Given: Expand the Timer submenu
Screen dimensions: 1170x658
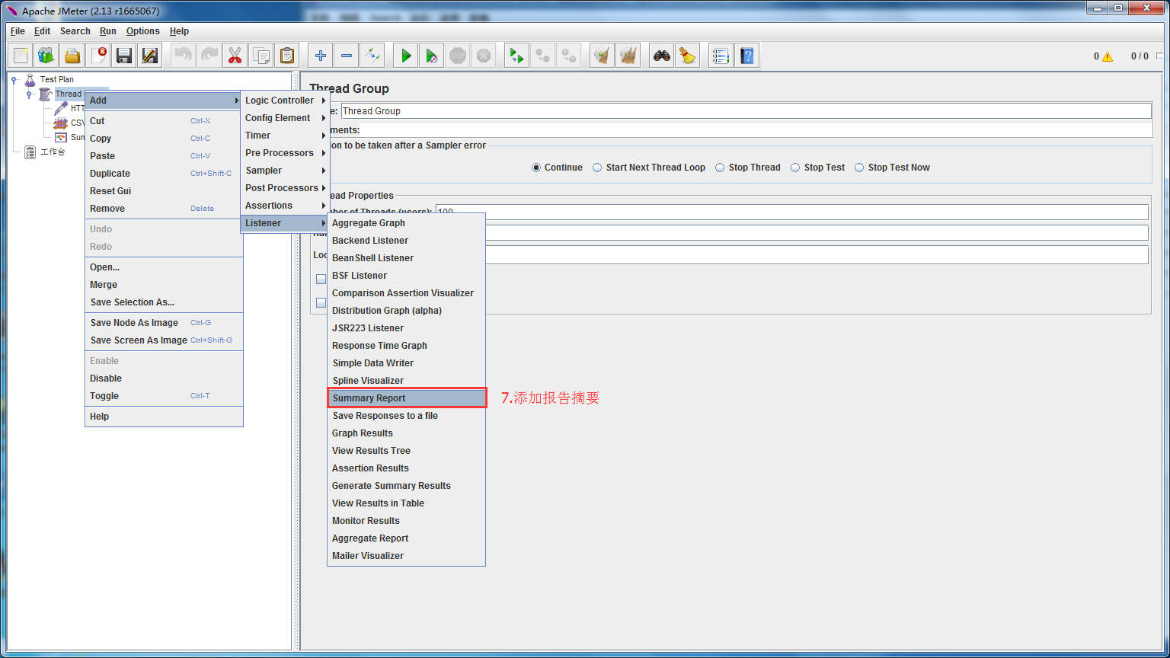Looking at the screenshot, I should coord(285,136).
